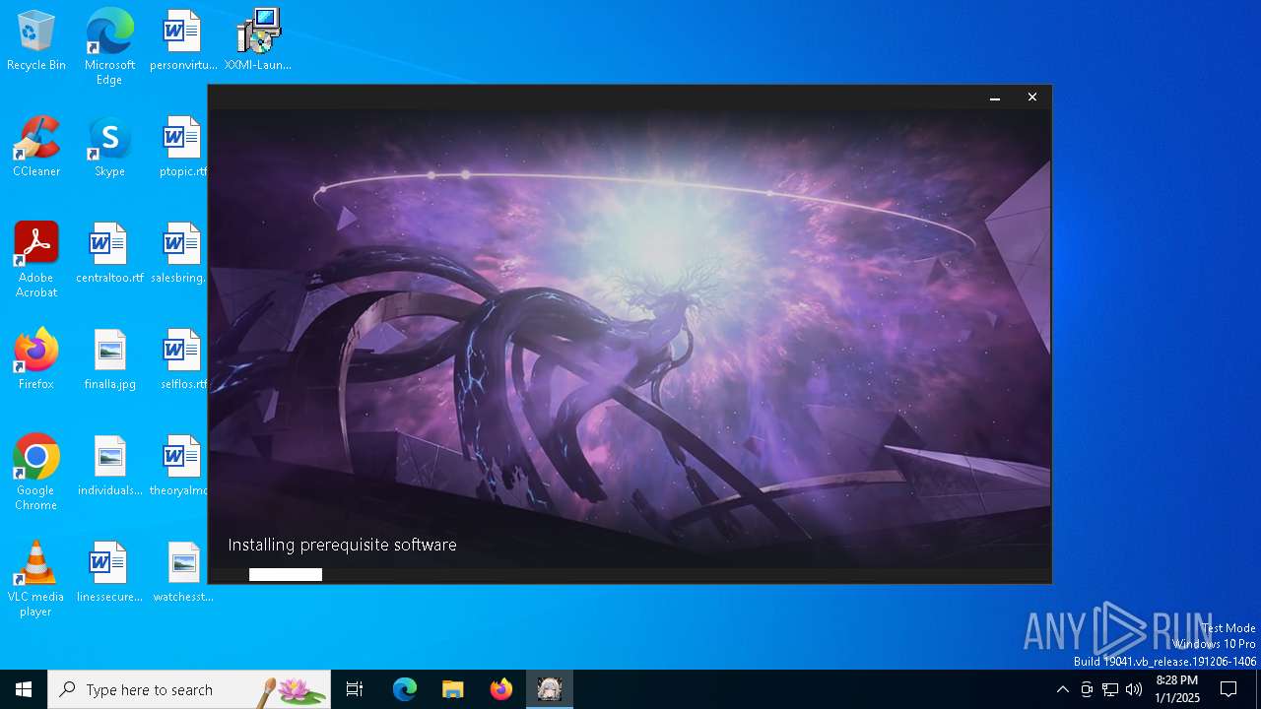Click the XXMI Launcher taskbar button

550,689
